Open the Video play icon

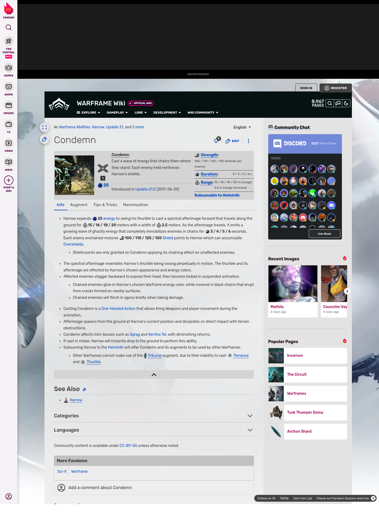pos(9,143)
